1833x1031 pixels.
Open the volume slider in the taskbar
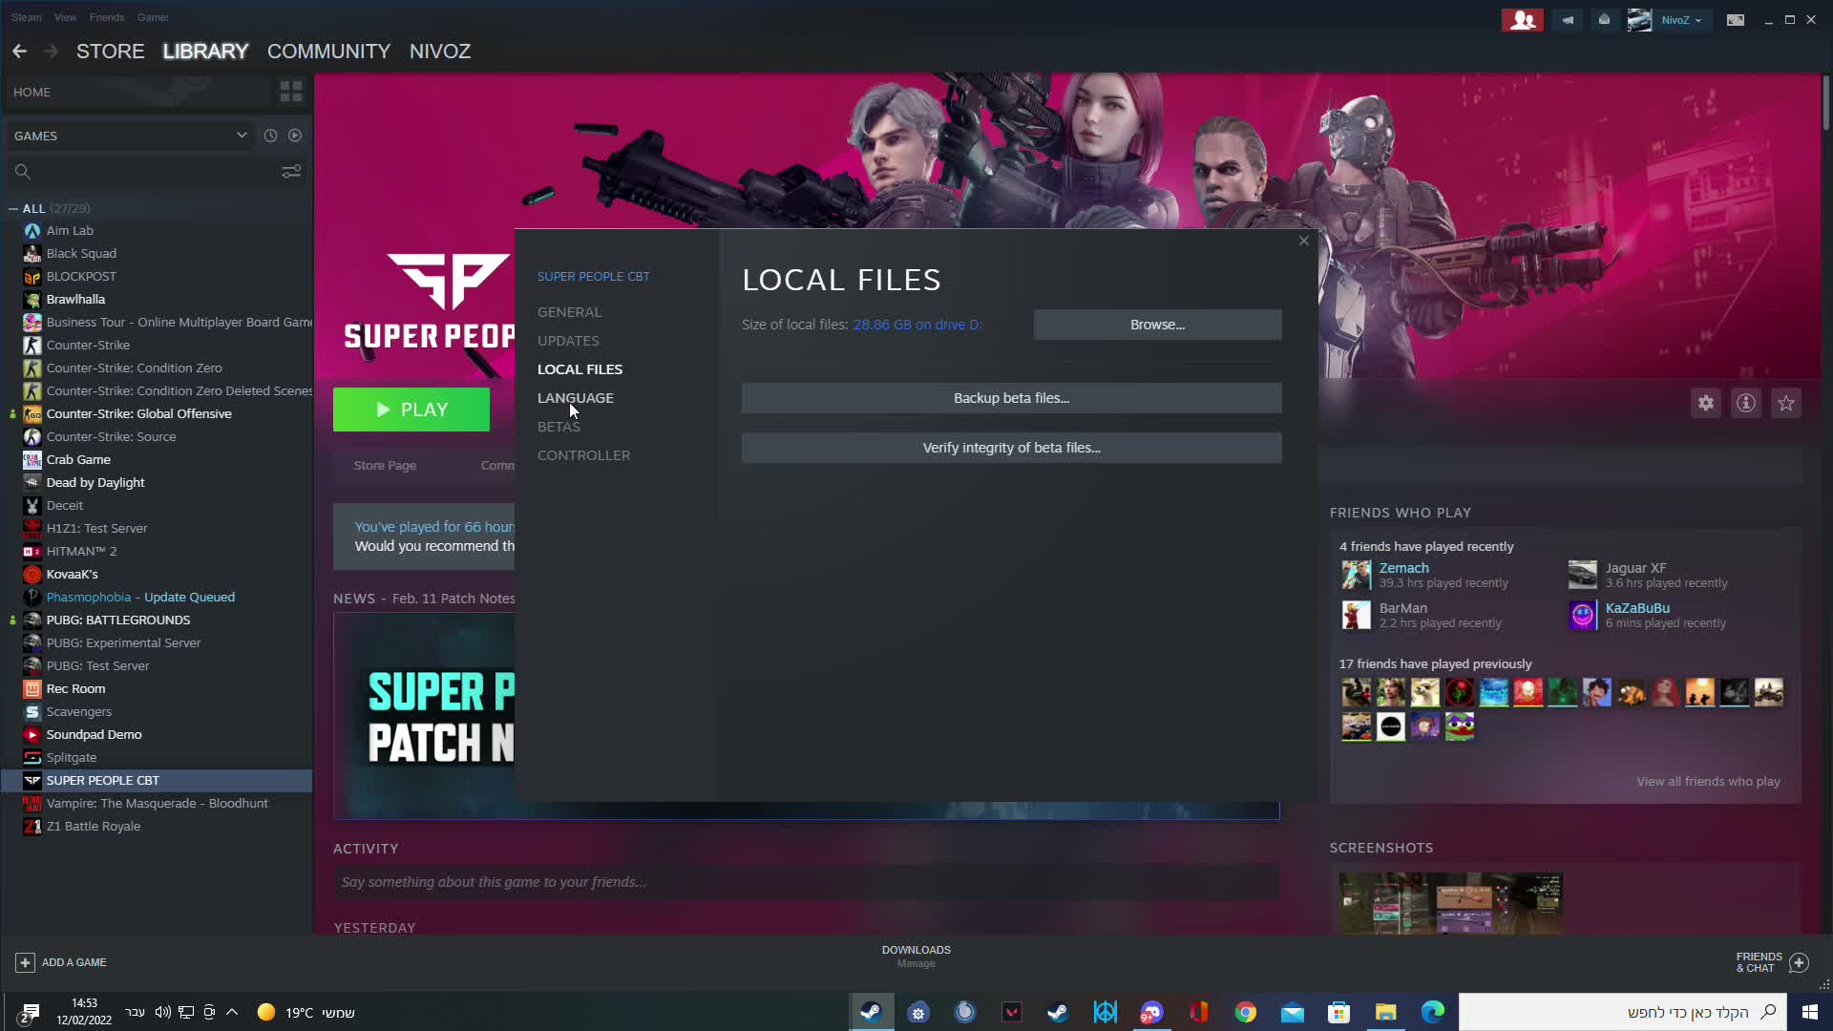click(162, 1012)
